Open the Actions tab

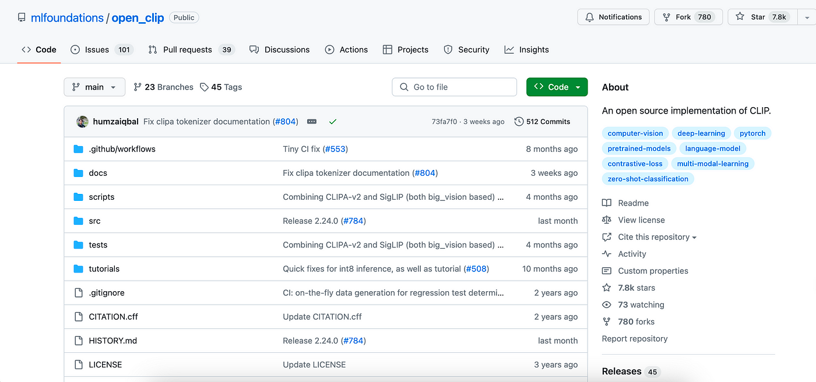347,49
